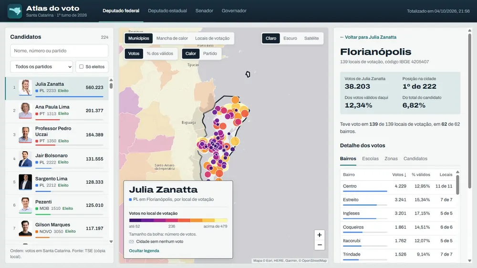Select candidate Gilson Marques row
Viewport: 477px width, 268px height.
click(x=57, y=229)
